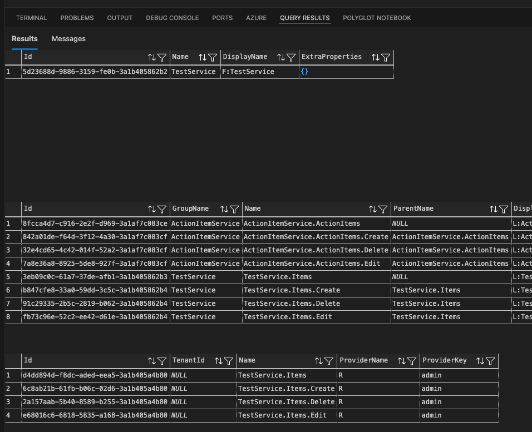Click filter icon on ProviderKey column

(490, 361)
